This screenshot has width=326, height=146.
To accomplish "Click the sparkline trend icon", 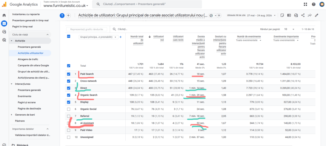I will (x=309, y=15).
